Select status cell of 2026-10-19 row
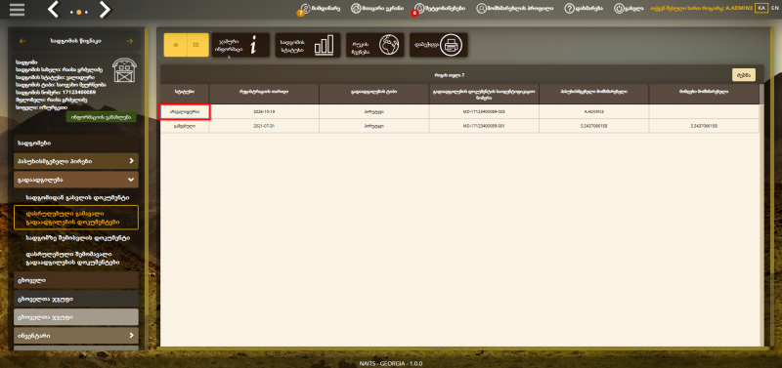Viewport: 782px width, 368px height. point(185,112)
